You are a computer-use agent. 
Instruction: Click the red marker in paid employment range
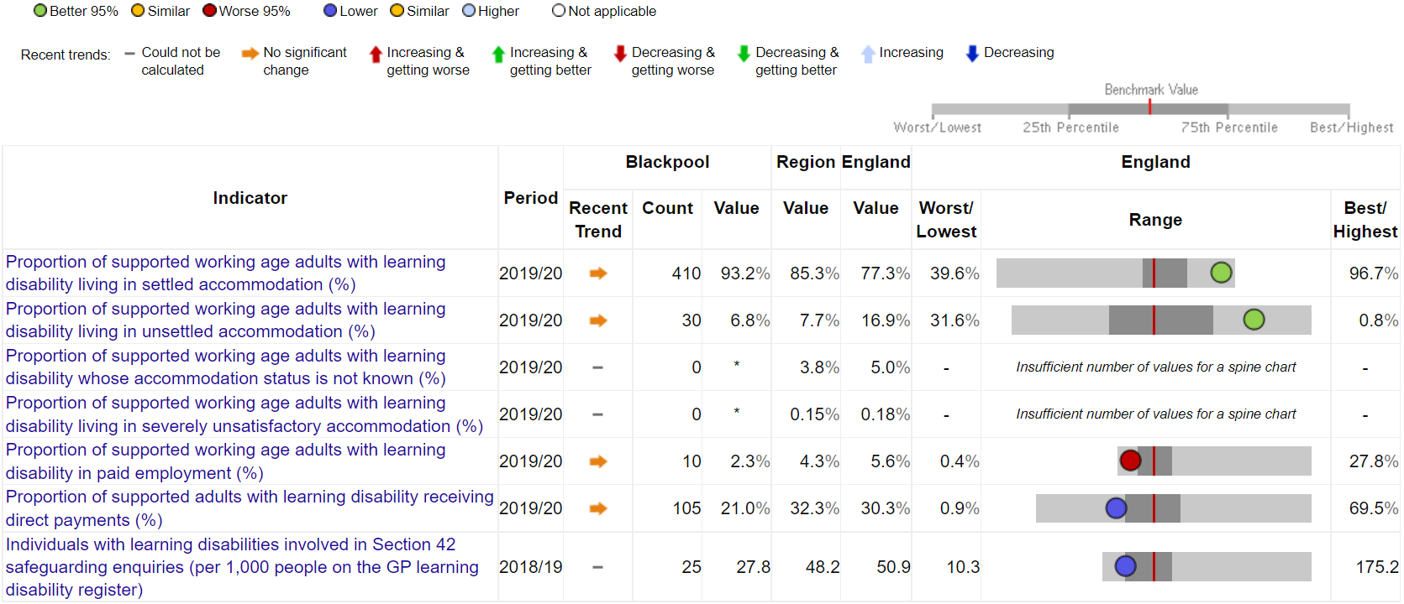[x=1130, y=461]
